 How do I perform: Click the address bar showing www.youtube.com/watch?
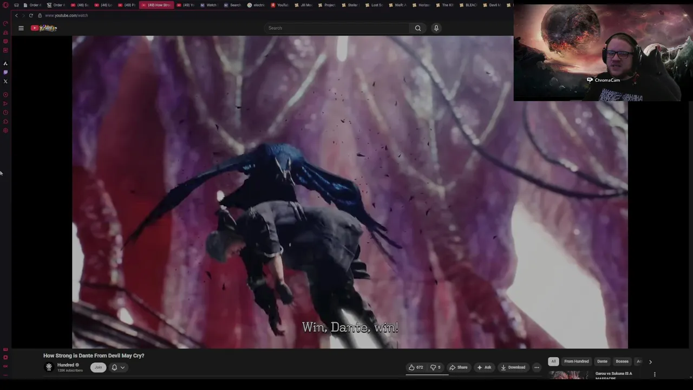coord(66,16)
